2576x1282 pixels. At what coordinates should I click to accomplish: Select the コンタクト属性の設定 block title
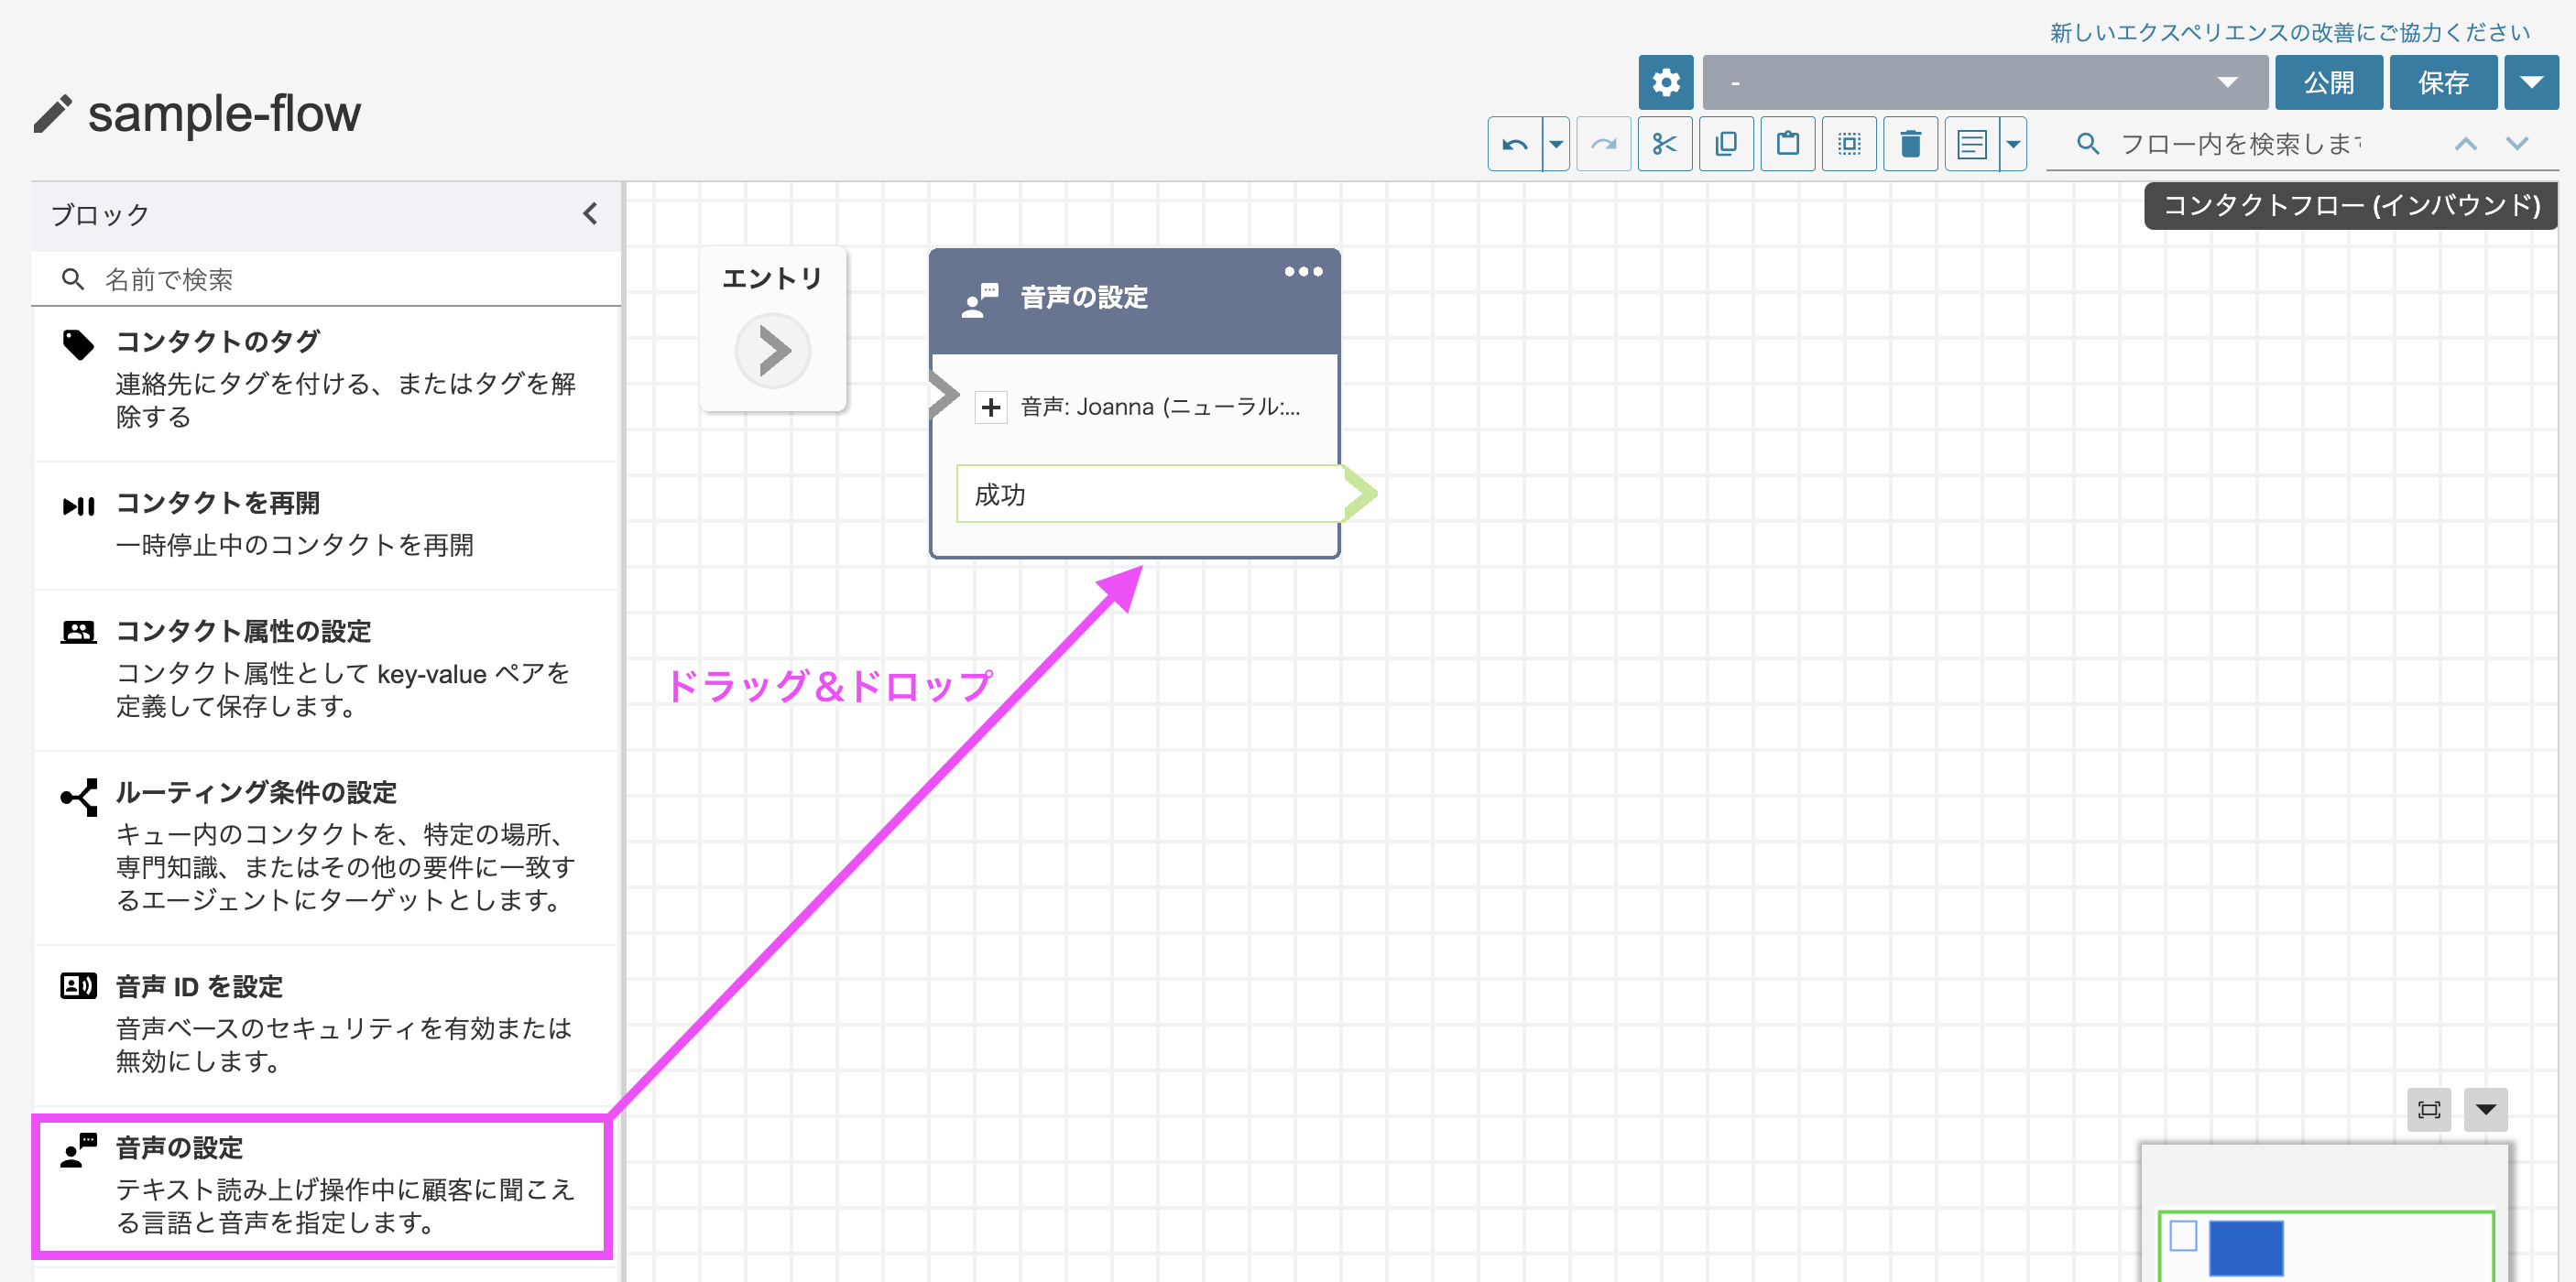[x=244, y=632]
